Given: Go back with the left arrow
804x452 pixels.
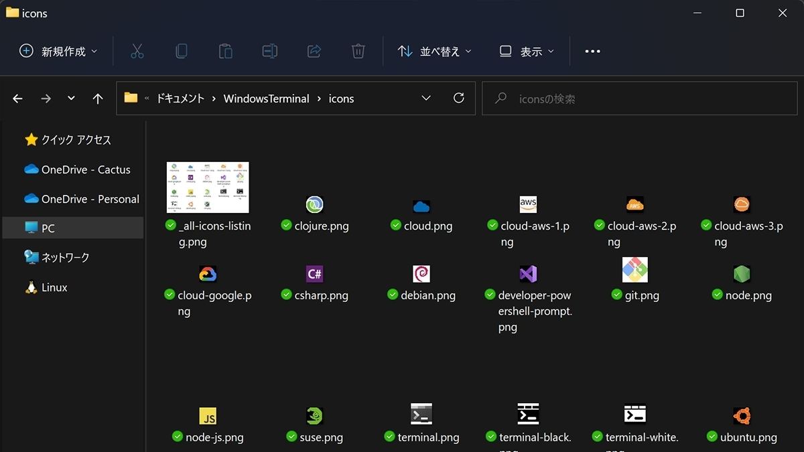Looking at the screenshot, I should tap(17, 98).
